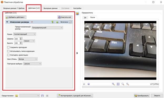Click the Очистить всё button
The width and height of the screenshot is (164, 98).
[x=65, y=17]
